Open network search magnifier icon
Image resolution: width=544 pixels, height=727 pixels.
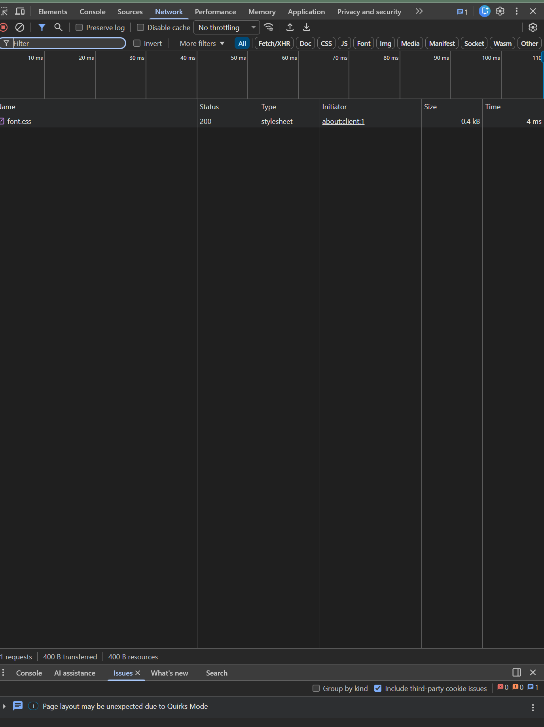point(58,27)
